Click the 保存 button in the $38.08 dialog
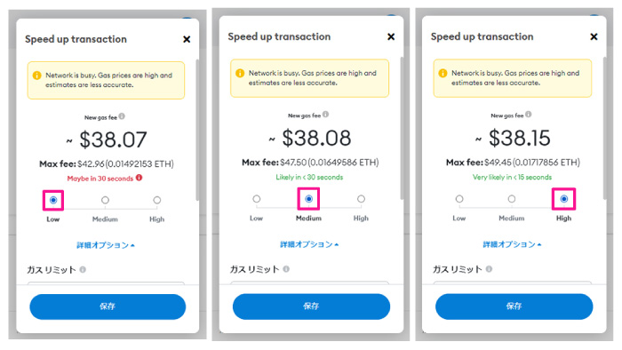 click(311, 306)
